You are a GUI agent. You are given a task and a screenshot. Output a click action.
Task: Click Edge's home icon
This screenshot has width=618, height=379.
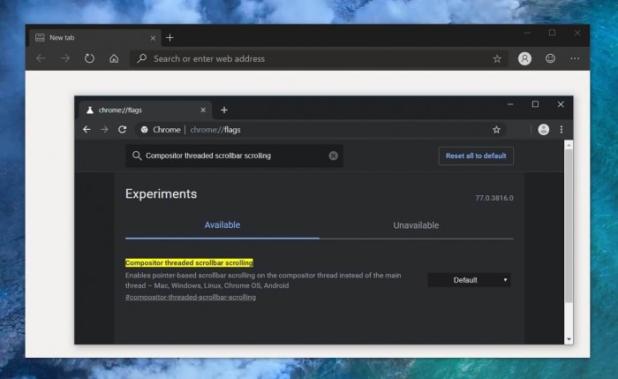tap(114, 58)
